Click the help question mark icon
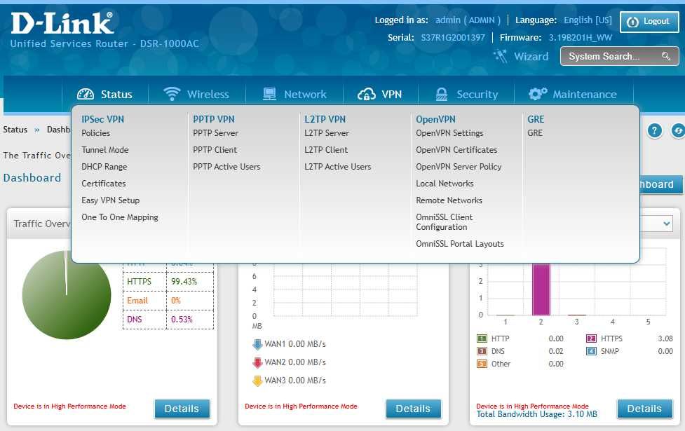 (x=654, y=130)
